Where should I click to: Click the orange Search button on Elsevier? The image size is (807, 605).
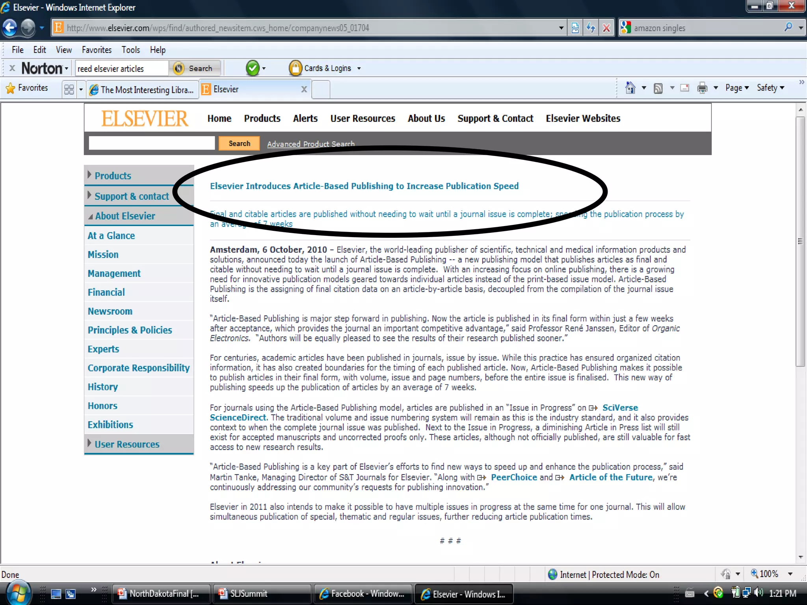[x=239, y=143]
